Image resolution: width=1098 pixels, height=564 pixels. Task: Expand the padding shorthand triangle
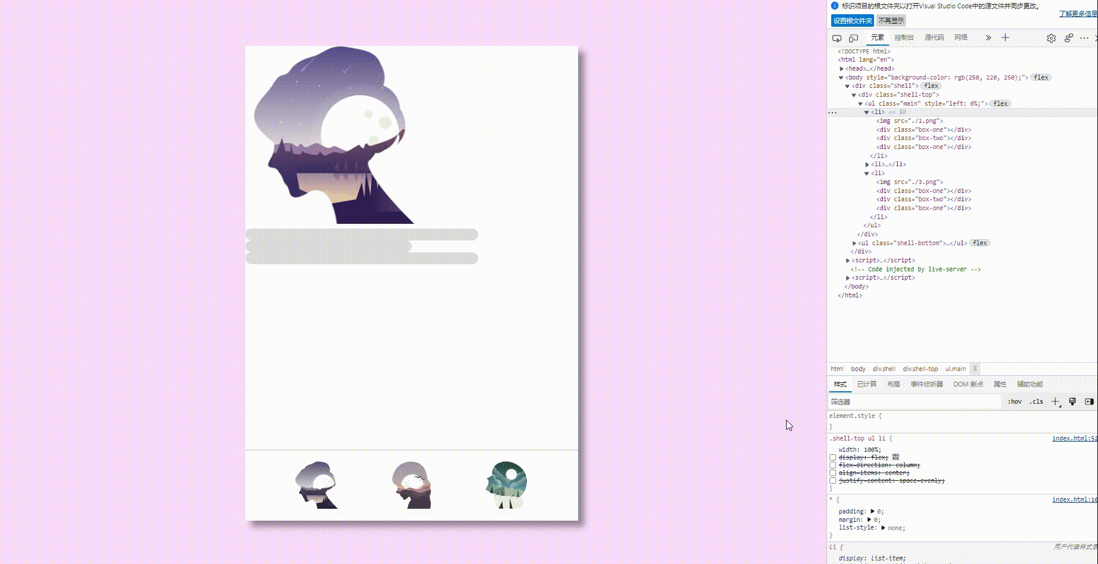pos(873,511)
